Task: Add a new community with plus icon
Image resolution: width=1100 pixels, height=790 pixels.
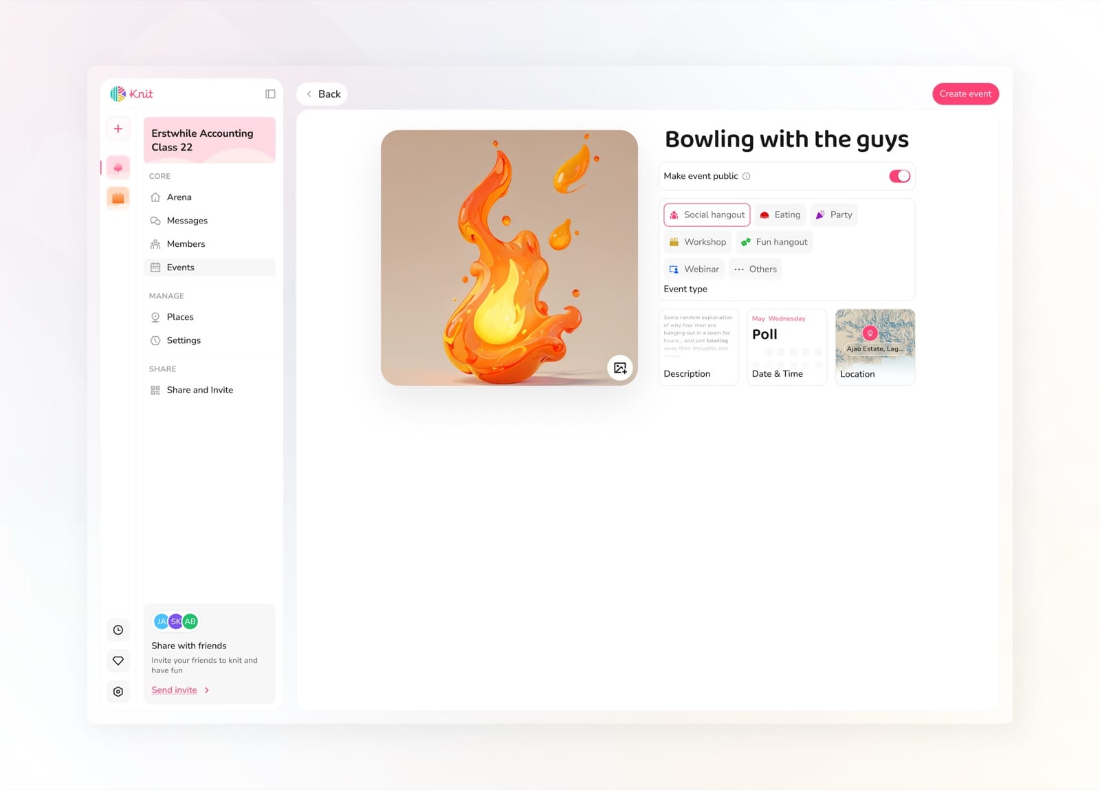Action: point(118,129)
